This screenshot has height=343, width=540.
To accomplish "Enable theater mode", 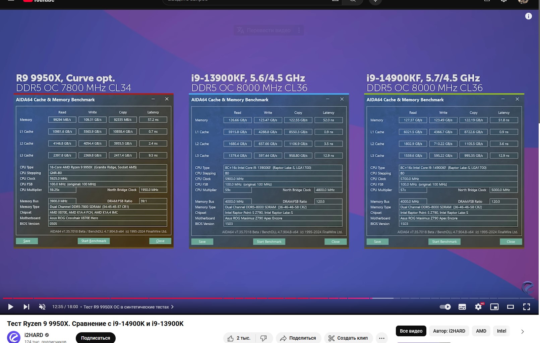I will [511, 307].
